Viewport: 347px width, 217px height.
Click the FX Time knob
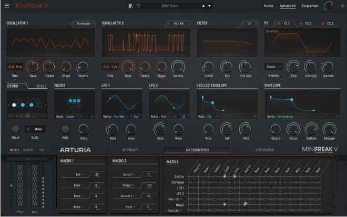click(293, 66)
